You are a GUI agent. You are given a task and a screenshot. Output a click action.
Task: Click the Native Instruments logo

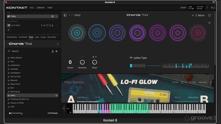213,8
